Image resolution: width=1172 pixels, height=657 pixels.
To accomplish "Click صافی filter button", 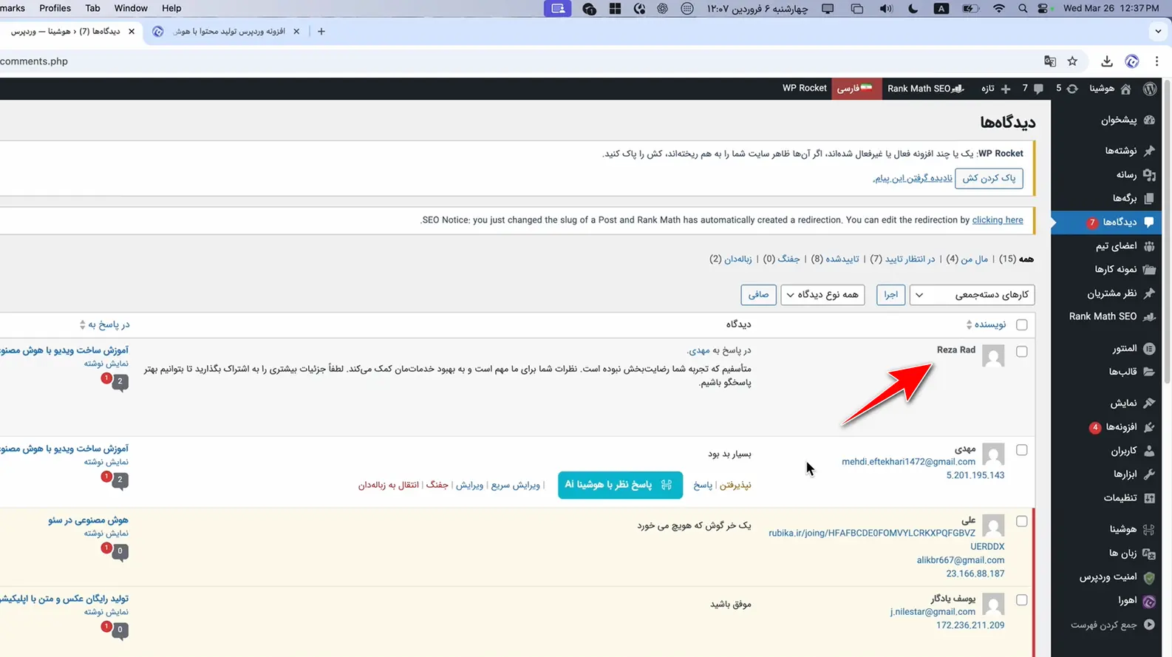I will point(758,295).
